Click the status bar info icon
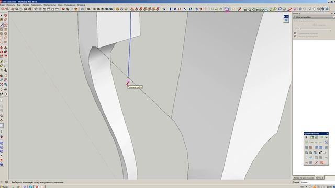The image size is (335, 188). click(x=6, y=182)
